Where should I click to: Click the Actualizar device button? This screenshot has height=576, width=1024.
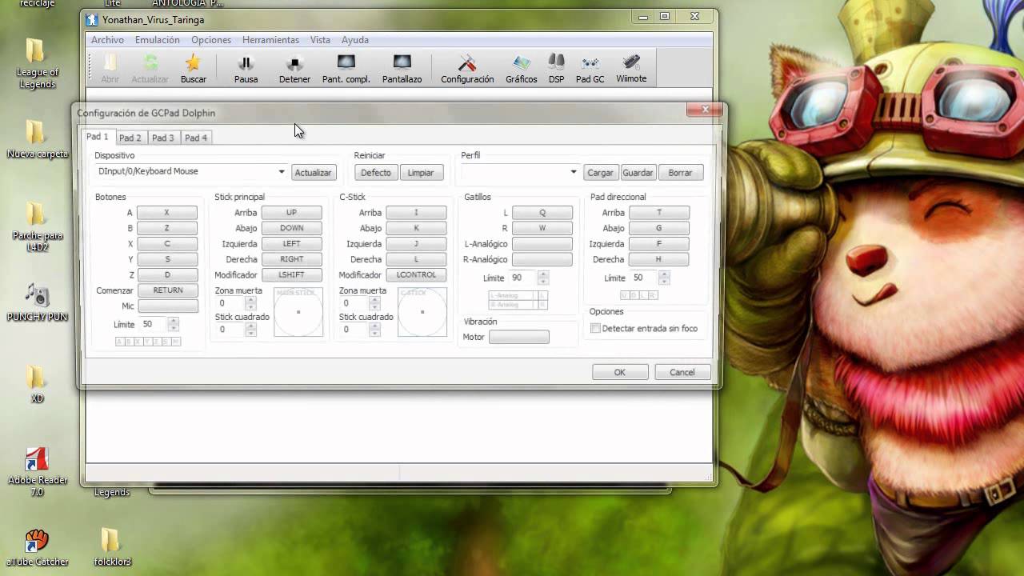coord(313,173)
